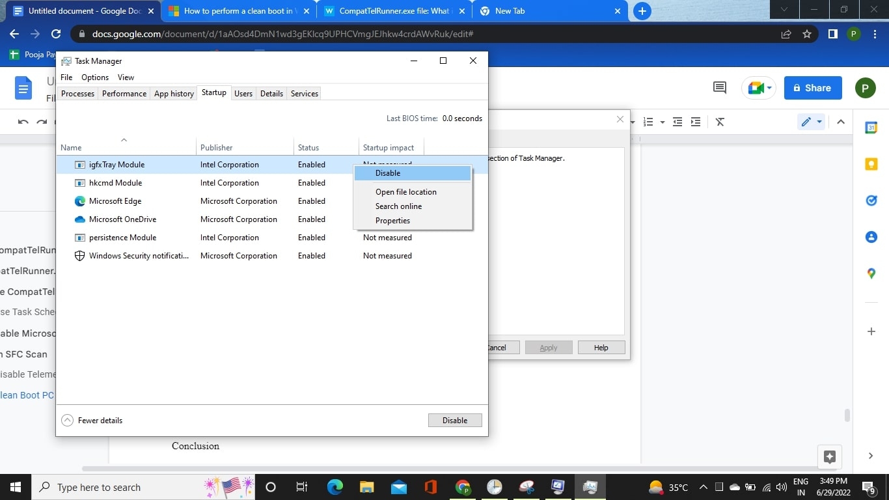Click the increase indent icon
This screenshot has height=500, width=889.
pyautogui.click(x=696, y=122)
